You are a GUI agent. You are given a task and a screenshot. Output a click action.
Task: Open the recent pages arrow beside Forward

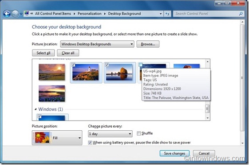click(21, 14)
